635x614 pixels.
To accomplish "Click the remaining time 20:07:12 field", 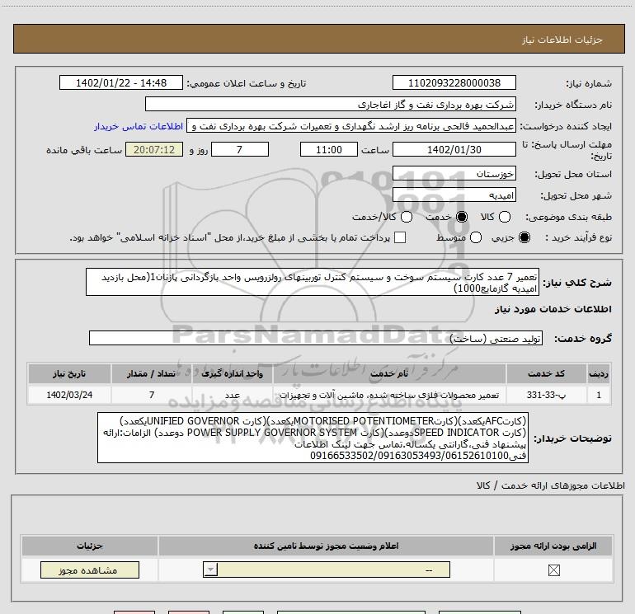I will [154, 150].
